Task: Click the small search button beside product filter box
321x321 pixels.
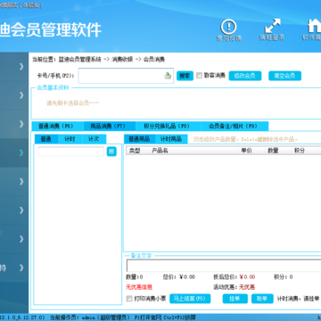Action: pos(111,152)
